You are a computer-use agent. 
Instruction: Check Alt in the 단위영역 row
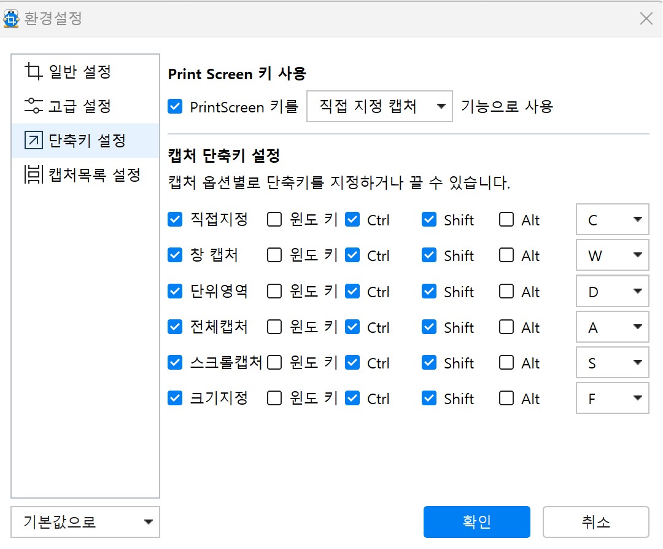coord(506,291)
